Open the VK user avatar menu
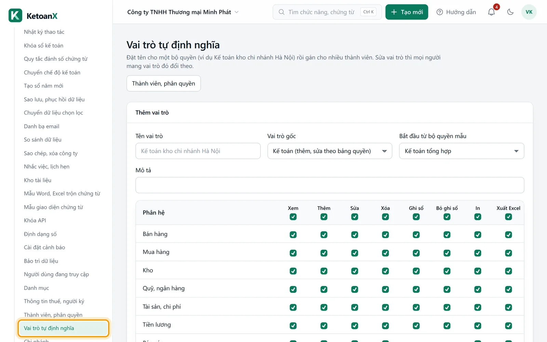The image size is (547, 342). click(529, 12)
